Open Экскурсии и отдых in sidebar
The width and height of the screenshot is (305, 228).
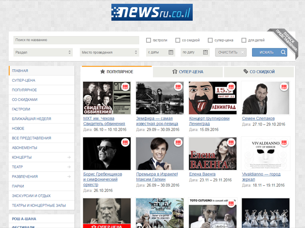(x=41, y=196)
